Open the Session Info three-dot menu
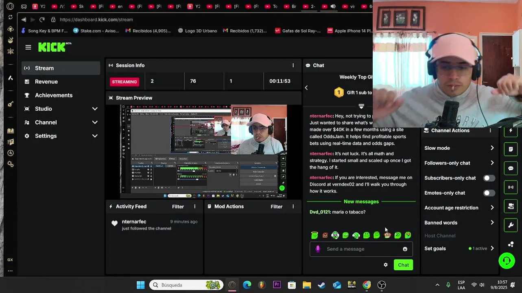The height and width of the screenshot is (293, 522). [x=293, y=65]
